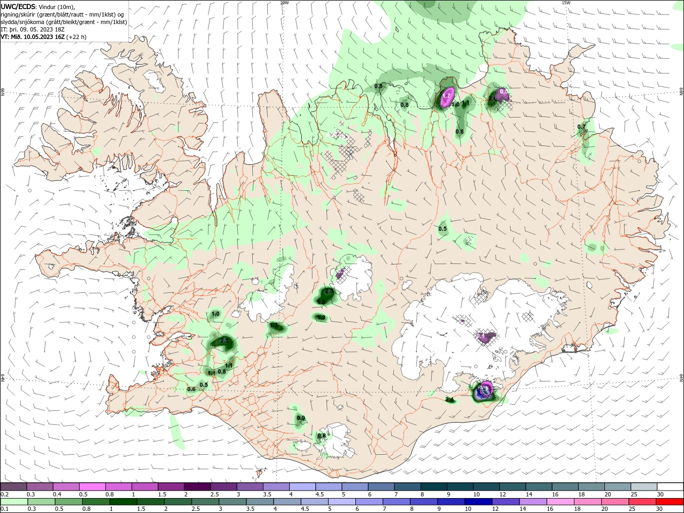This screenshot has height=513, width=684.
Task: Click the '20W' longitude label at top
Action: (284, 3)
